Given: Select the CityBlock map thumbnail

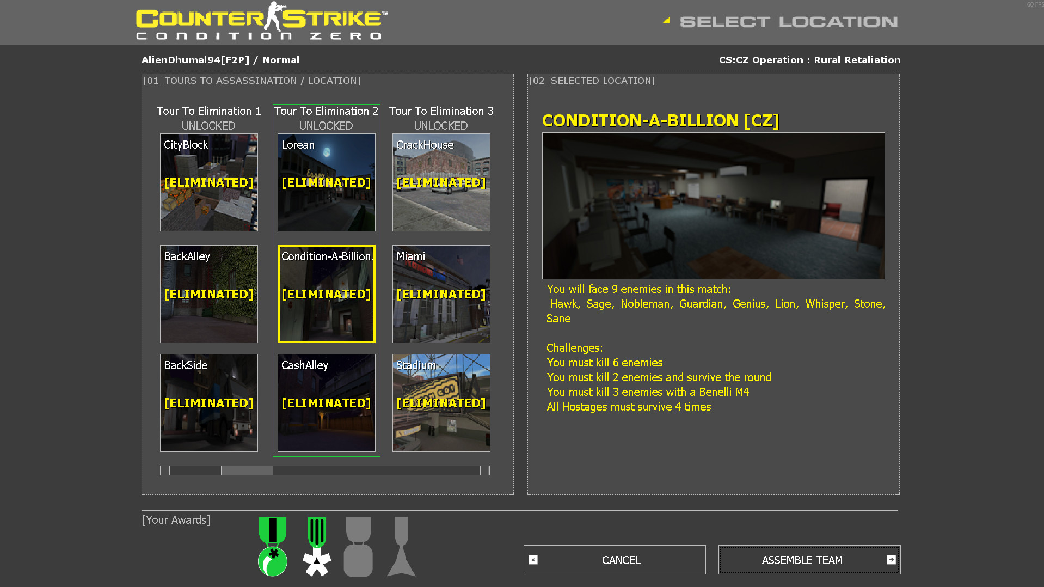Looking at the screenshot, I should [x=209, y=182].
